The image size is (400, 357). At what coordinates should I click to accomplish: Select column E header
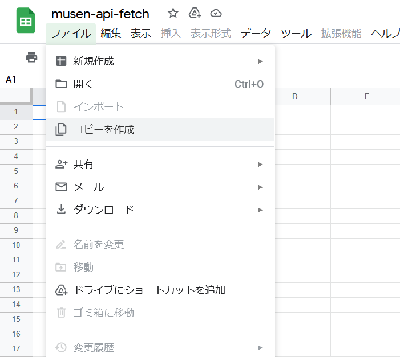tap(366, 96)
